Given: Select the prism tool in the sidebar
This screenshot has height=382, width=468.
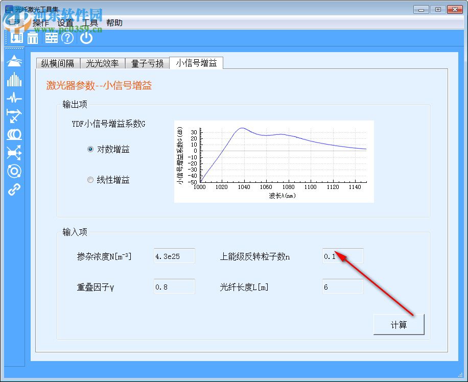Looking at the screenshot, I should (x=14, y=61).
